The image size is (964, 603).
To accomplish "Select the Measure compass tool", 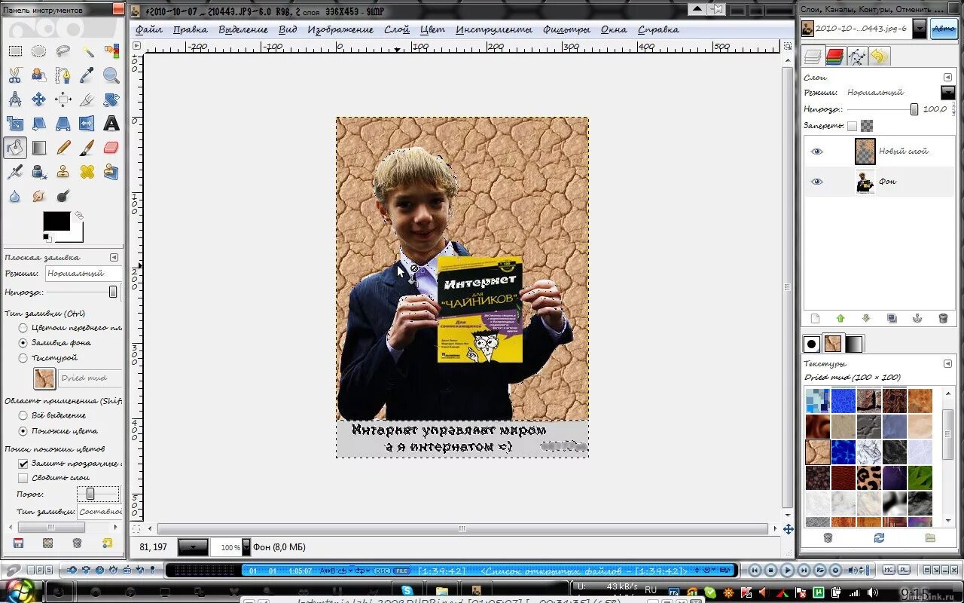I will (x=14, y=99).
